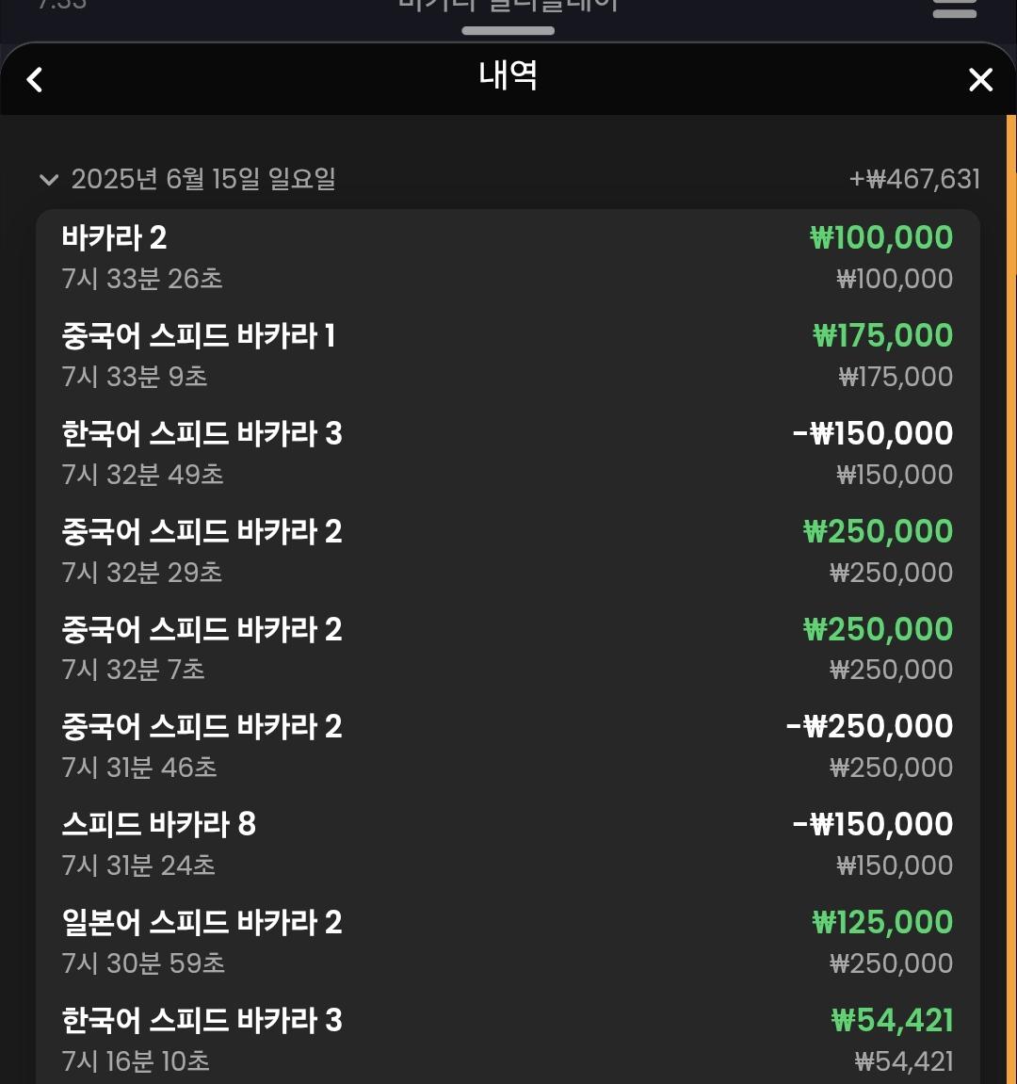Open the 스피드 바카라 8 entry
This screenshot has width=1017, height=1084.
point(508,844)
